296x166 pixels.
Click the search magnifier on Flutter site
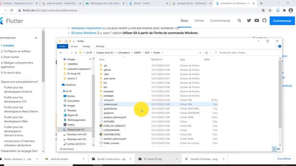coord(240,21)
